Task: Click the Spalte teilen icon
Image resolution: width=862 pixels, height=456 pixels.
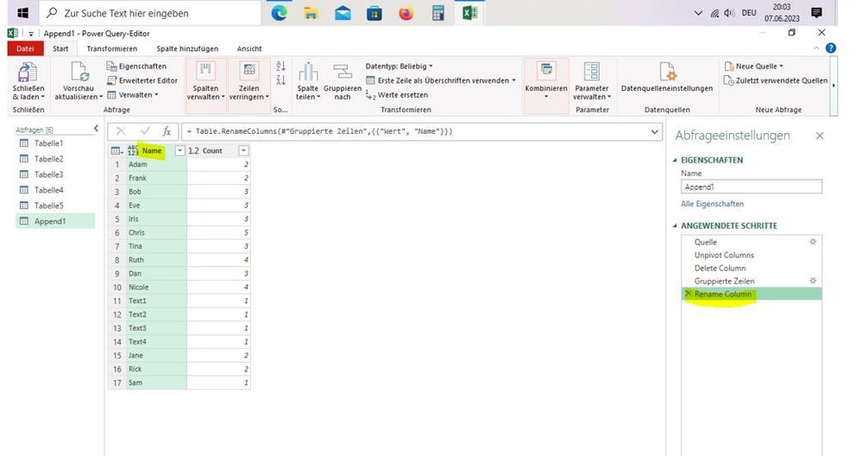Action: coord(308,72)
